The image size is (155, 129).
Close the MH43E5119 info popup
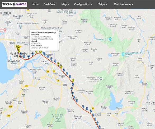coord(57,31)
